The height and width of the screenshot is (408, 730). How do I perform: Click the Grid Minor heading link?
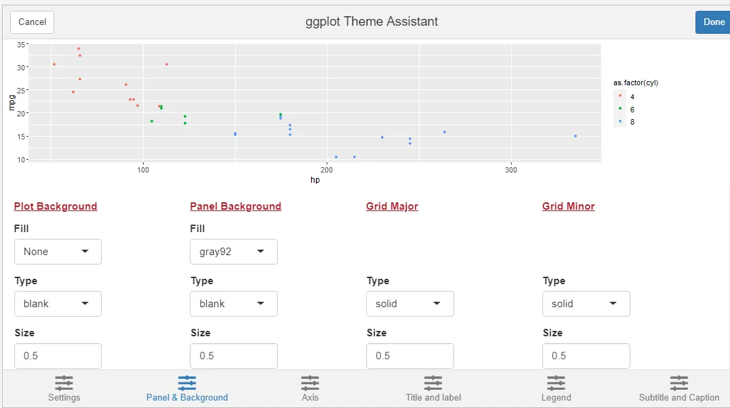click(568, 206)
